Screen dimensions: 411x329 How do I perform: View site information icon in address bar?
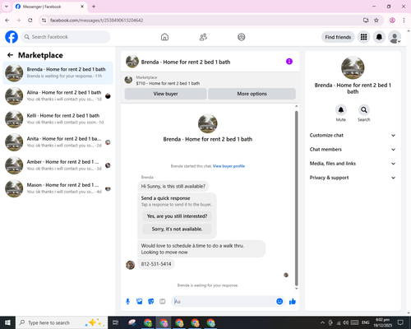pyautogui.click(x=44, y=20)
